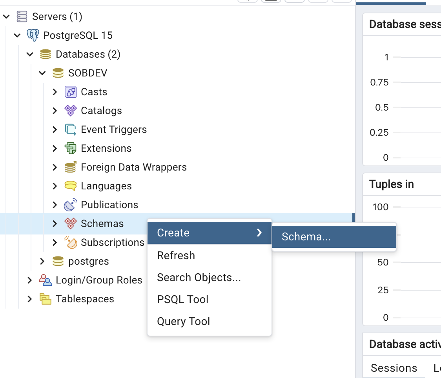Expand the Event Triggers node
The width and height of the screenshot is (441, 378).
pyautogui.click(x=55, y=129)
